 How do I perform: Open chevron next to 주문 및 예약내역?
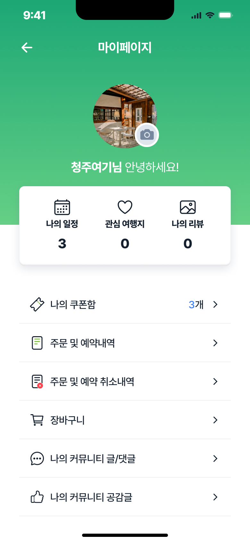point(215,343)
